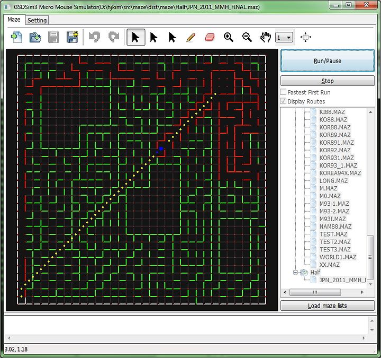
Task: Select M93I.MAZ in the maze list
Action: pos(332,219)
